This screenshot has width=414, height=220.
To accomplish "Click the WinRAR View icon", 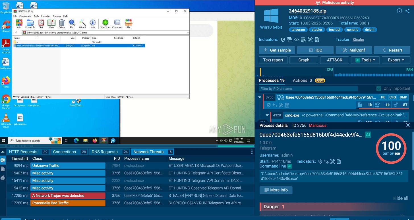I will (x=51, y=24).
